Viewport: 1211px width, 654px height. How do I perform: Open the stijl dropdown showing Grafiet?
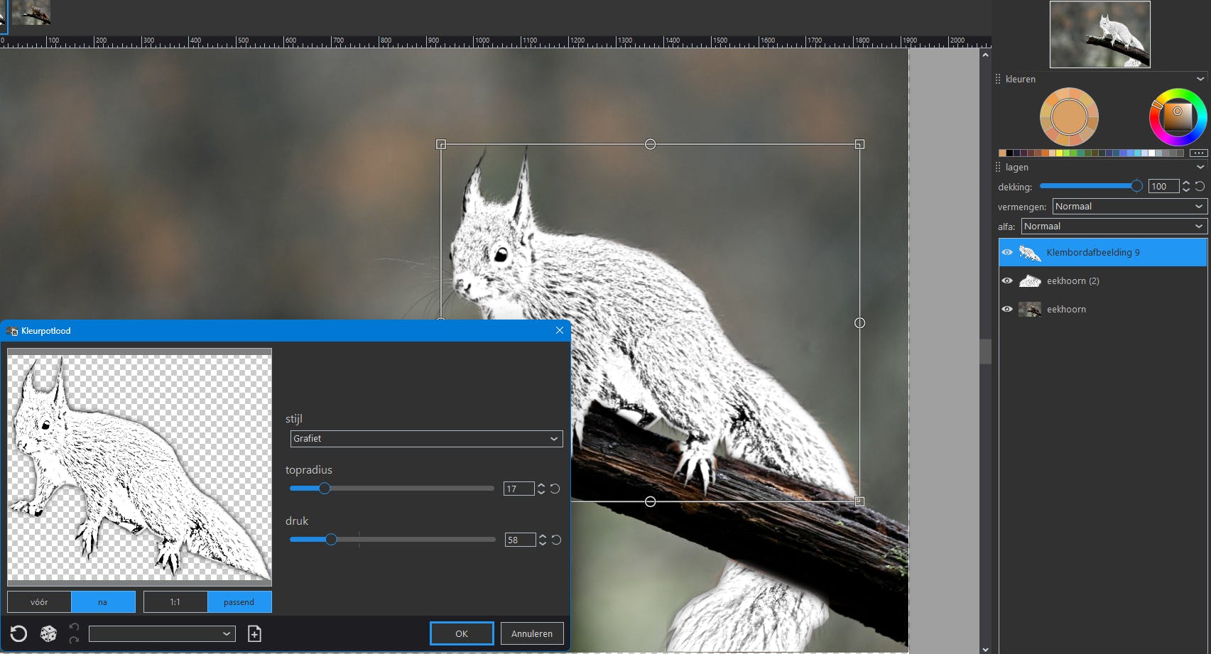(x=426, y=439)
